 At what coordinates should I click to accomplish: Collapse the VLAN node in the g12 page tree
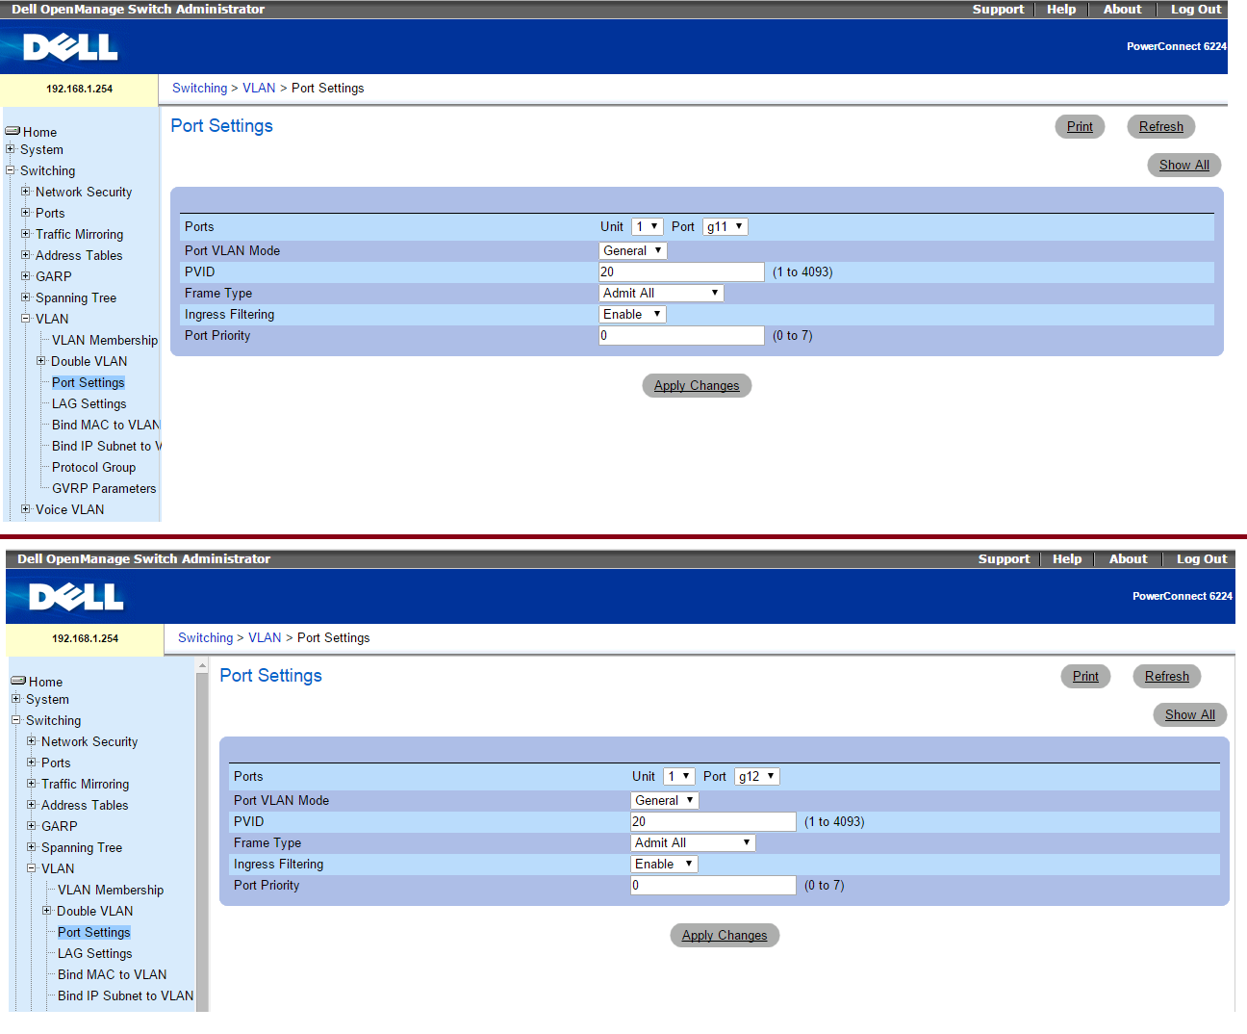tap(32, 868)
